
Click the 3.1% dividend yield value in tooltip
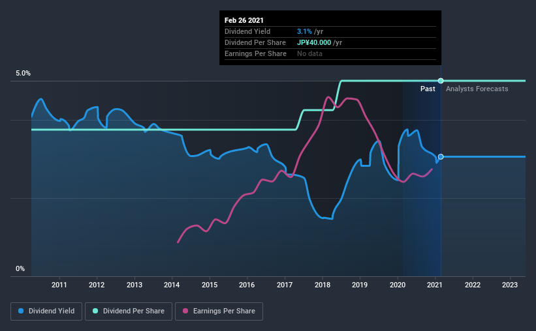coord(305,31)
